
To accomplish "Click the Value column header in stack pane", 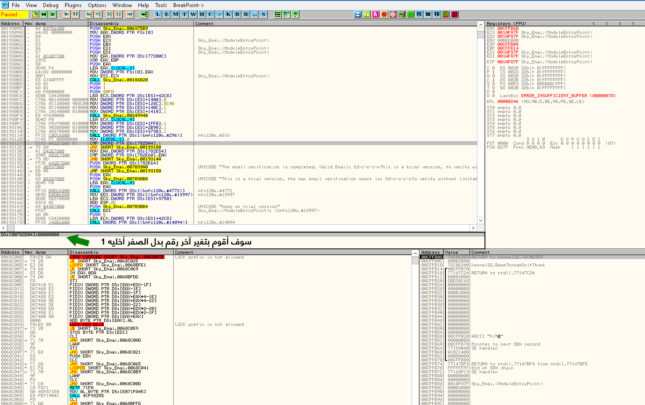I will click(x=457, y=252).
